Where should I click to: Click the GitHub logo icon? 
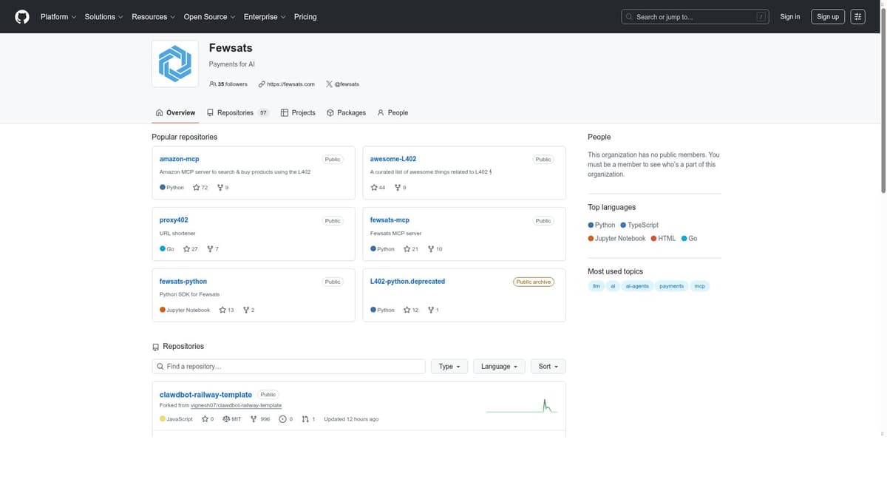pos(22,16)
